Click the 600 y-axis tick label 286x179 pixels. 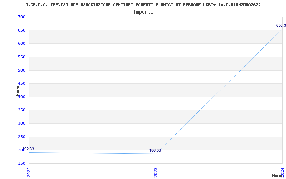pos(21,43)
